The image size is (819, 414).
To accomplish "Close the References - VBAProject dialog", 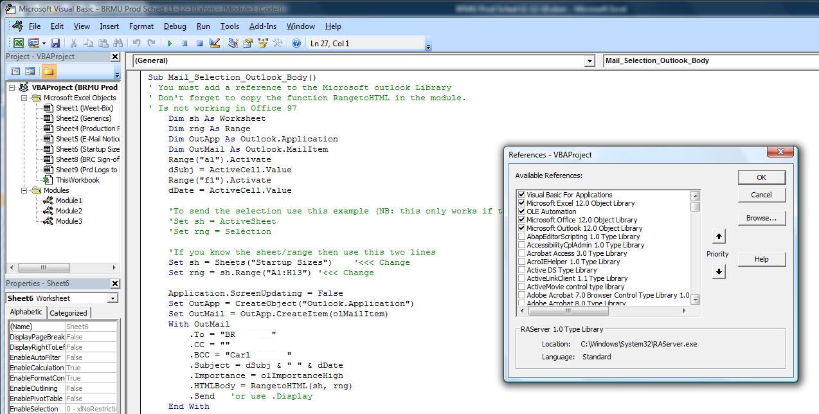I will click(780, 152).
